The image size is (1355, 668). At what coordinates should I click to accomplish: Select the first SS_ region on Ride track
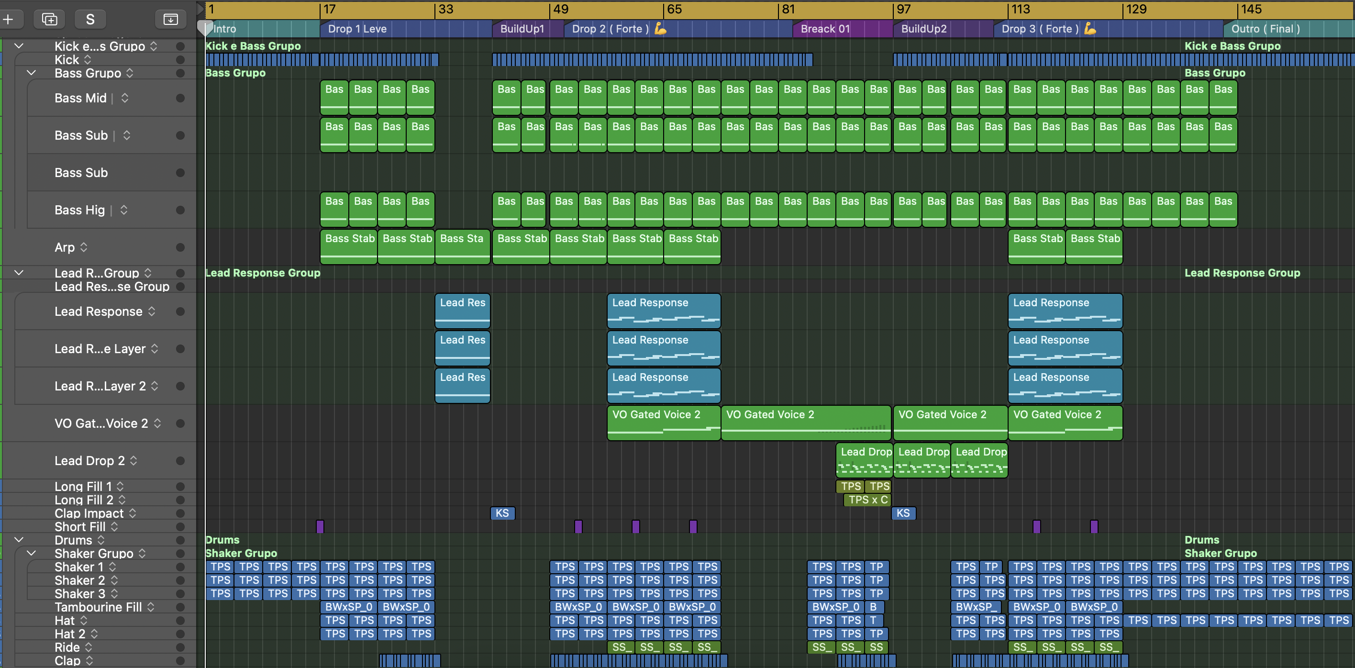621,647
